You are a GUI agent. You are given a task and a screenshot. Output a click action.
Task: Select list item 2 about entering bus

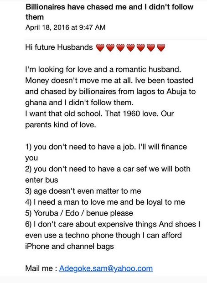click(x=108, y=175)
